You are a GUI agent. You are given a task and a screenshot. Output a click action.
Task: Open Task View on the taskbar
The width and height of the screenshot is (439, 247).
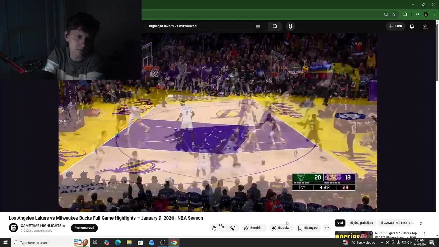pyautogui.click(x=95, y=243)
